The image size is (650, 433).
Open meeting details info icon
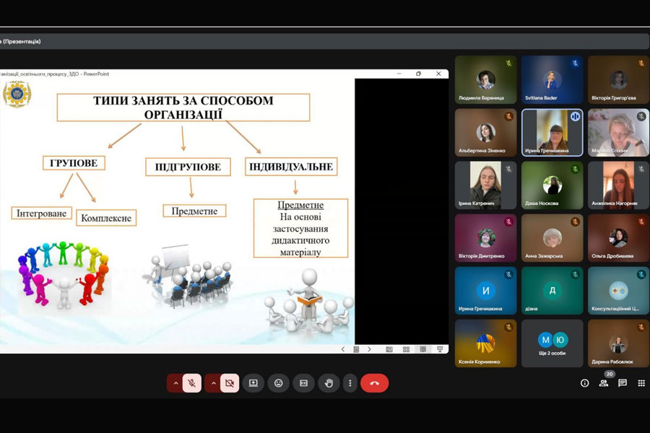(584, 383)
